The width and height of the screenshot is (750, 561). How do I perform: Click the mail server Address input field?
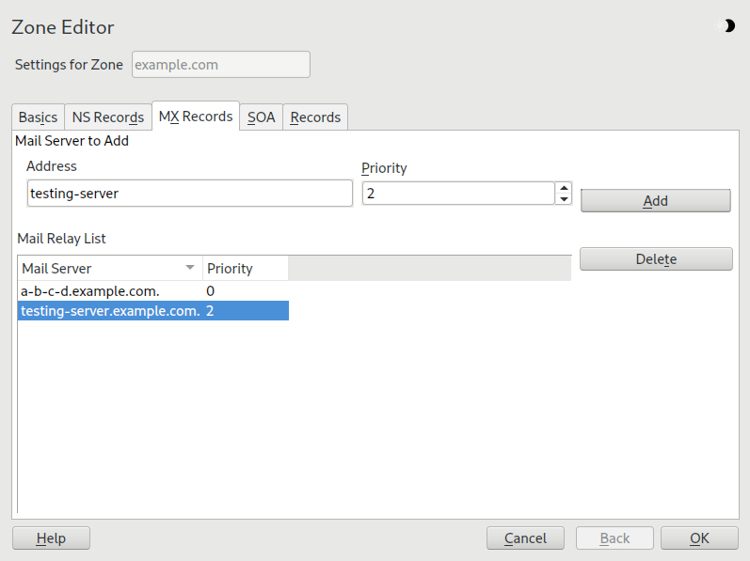click(x=189, y=194)
